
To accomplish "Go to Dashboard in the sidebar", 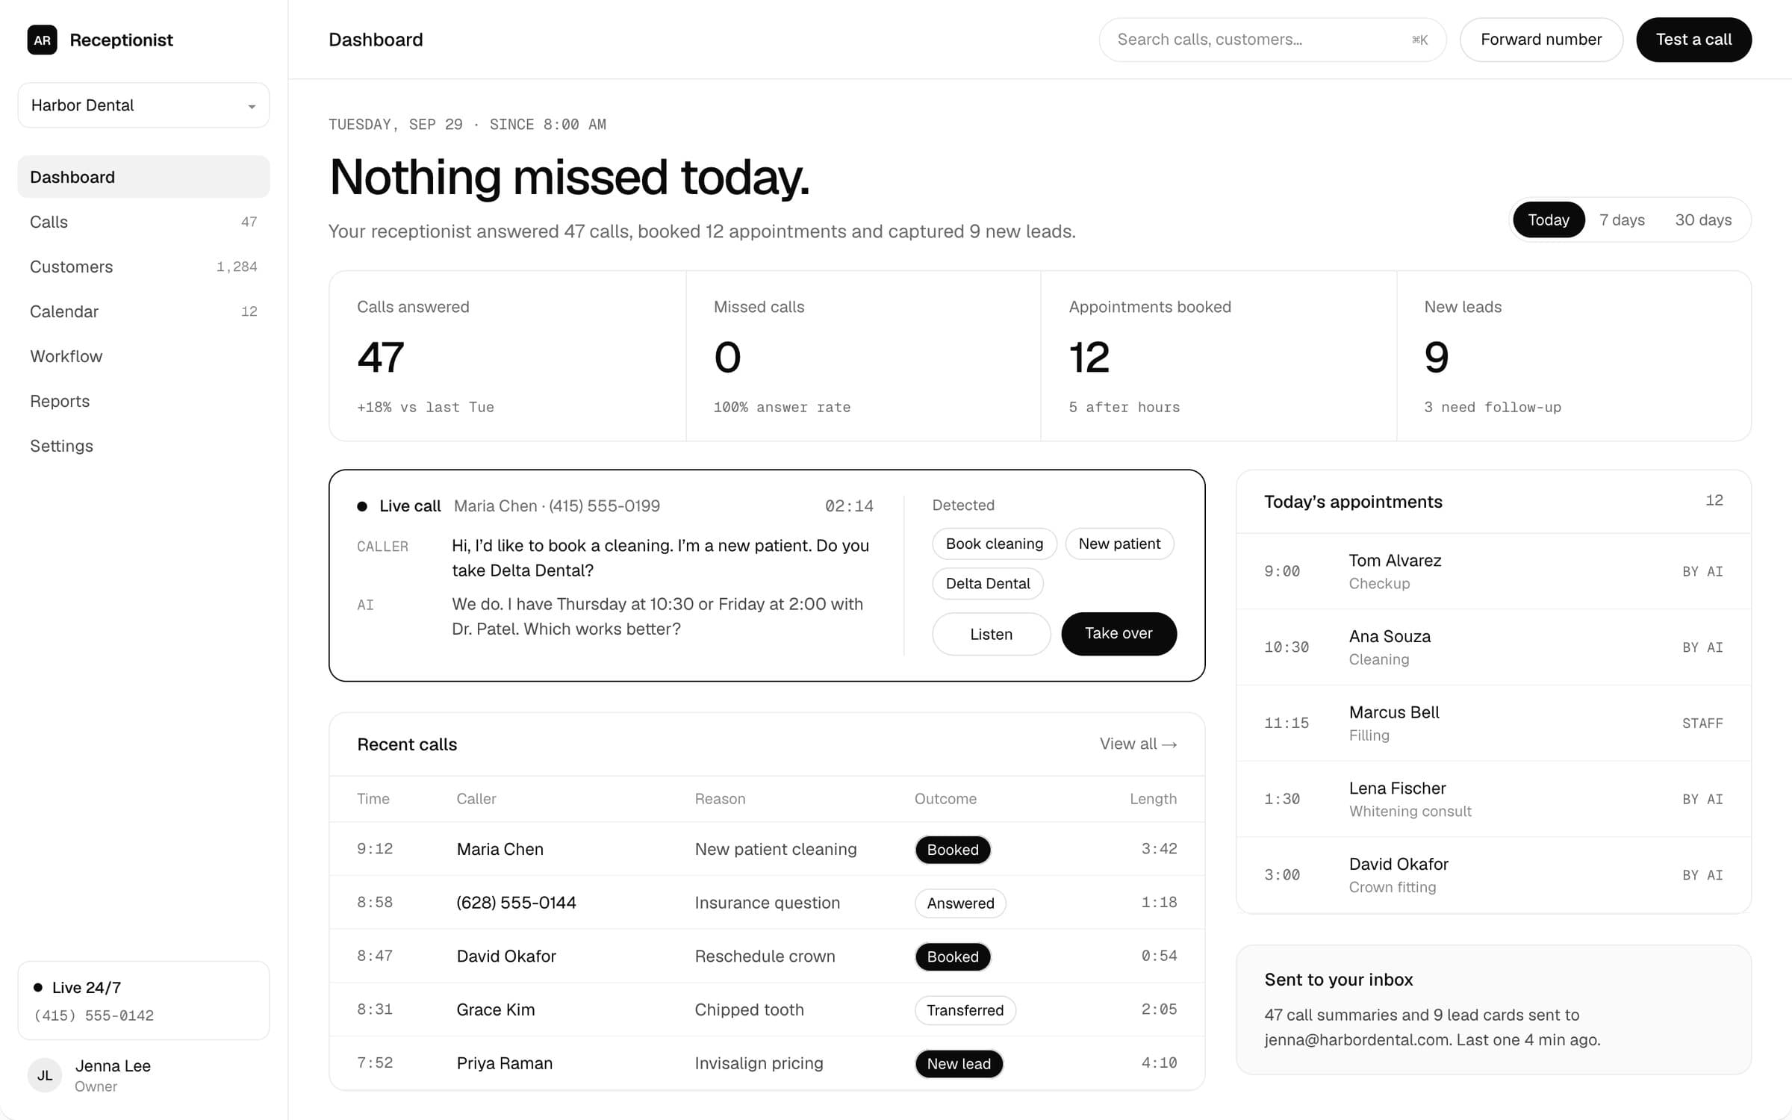I will 143,177.
